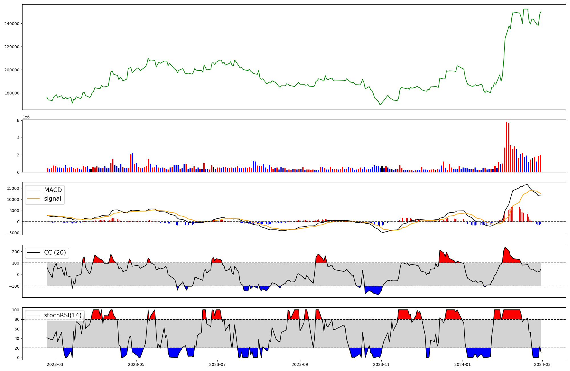This screenshot has width=570, height=371.
Task: Click the orange signal legend line sample
Action: [x=34, y=199]
